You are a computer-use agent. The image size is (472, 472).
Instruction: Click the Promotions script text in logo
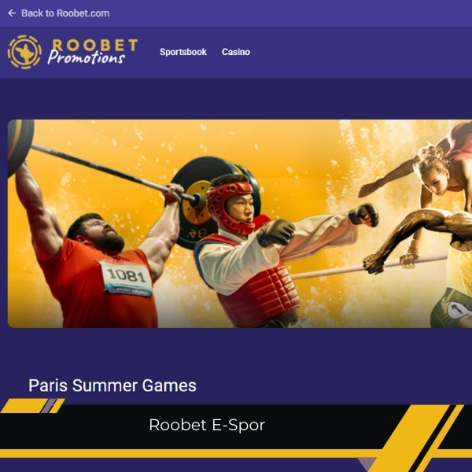pos(86,57)
